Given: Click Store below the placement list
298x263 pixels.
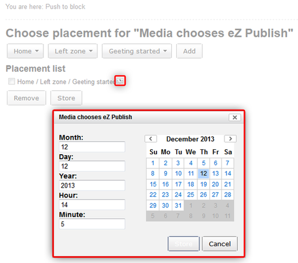Looking at the screenshot, I should point(66,98).
